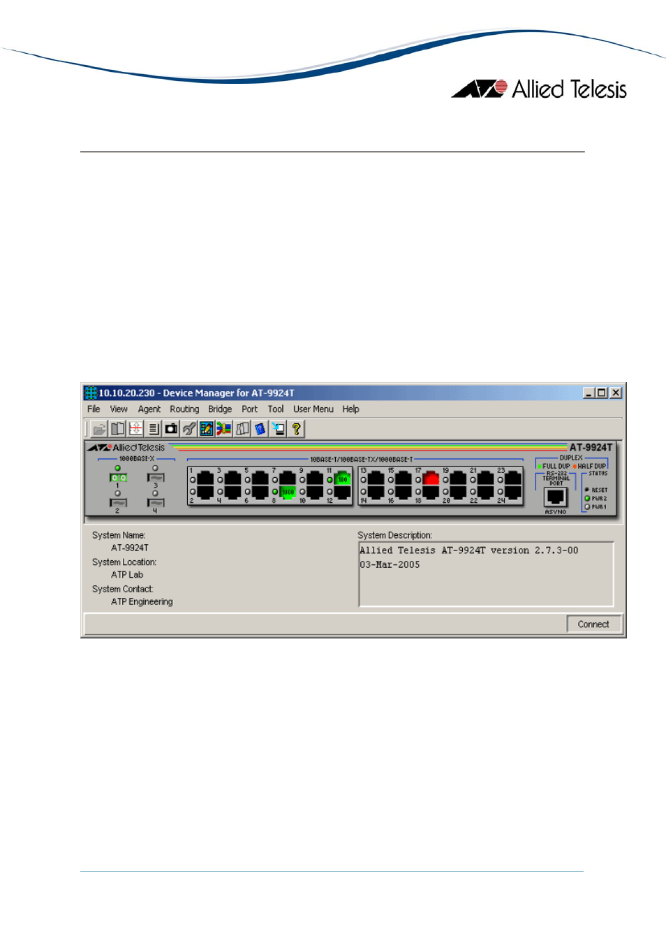The width and height of the screenshot is (666, 943).
Task: Click the open book toolbar icon
Action: 117,429
